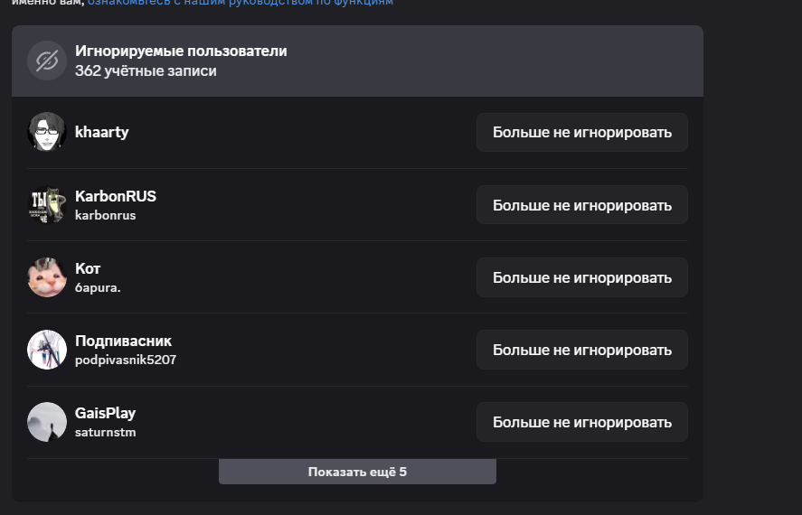The image size is (802, 515).
Task: Stop ignoring KarbonRUS
Action: (x=581, y=205)
